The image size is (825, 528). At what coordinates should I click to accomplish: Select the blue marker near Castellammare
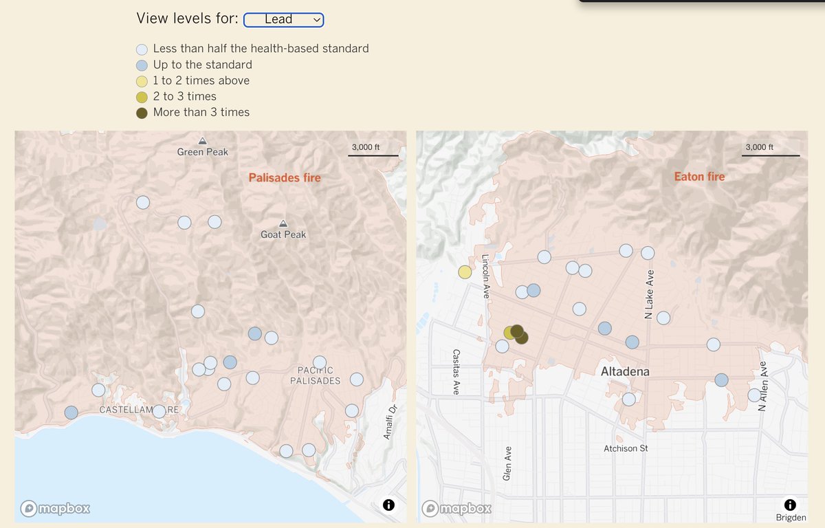click(x=71, y=412)
